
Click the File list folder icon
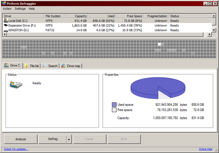(26, 66)
